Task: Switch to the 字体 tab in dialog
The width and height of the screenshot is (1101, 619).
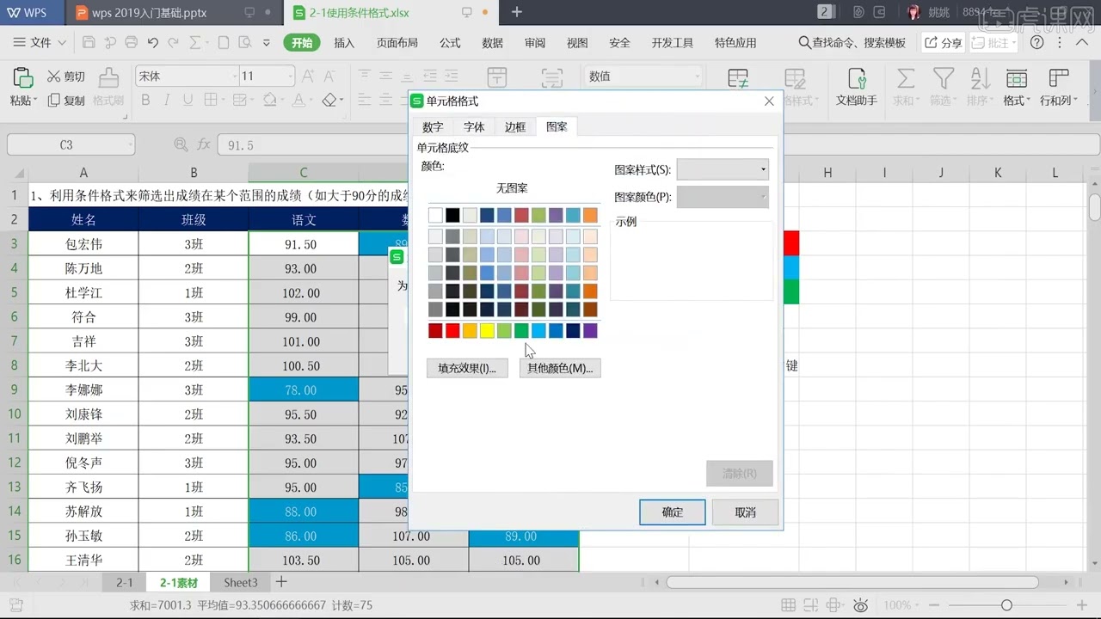Action: tap(474, 126)
